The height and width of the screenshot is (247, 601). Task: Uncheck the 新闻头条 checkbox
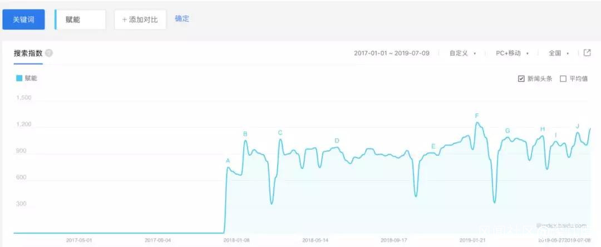tap(521, 79)
